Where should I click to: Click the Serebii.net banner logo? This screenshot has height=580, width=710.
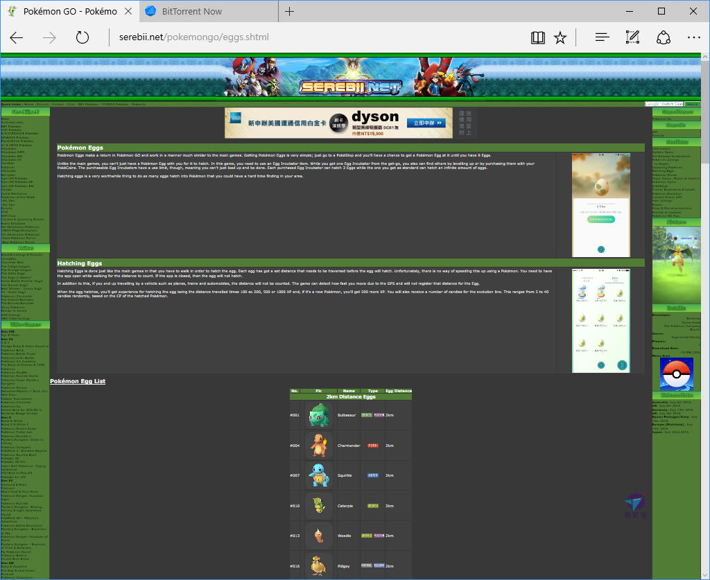coord(350,87)
